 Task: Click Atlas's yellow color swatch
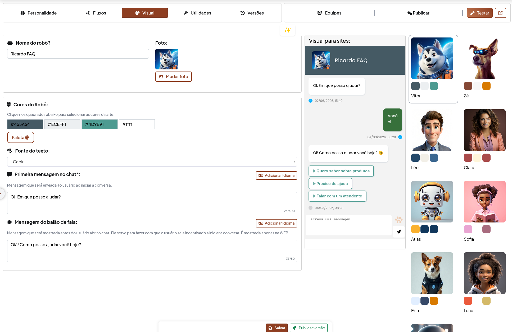[415, 229]
